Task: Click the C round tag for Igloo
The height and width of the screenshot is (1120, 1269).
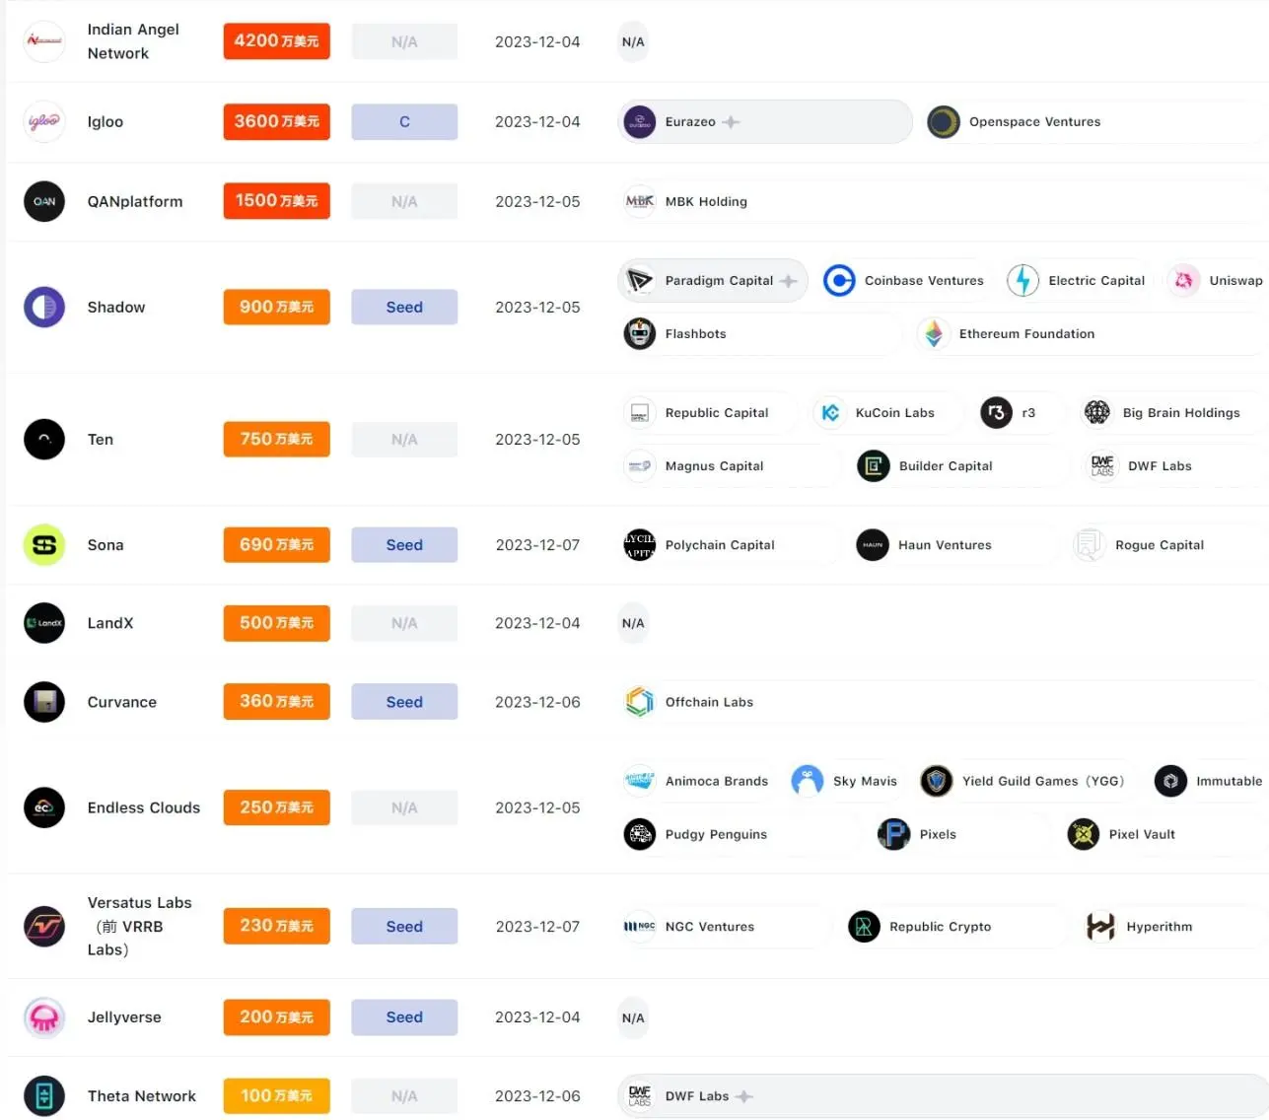Action: click(x=404, y=122)
